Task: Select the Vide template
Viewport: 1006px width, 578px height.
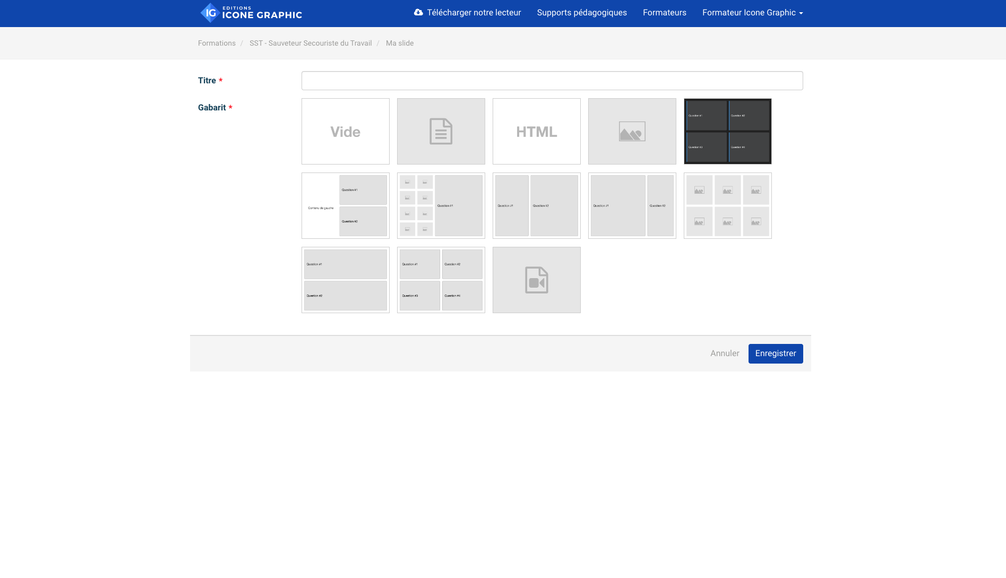Action: coord(346,131)
